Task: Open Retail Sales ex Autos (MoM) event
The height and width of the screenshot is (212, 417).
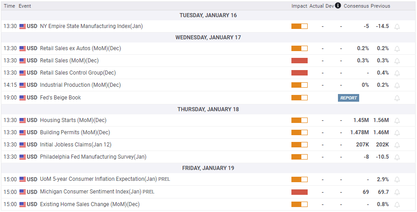Action: (x=80, y=48)
